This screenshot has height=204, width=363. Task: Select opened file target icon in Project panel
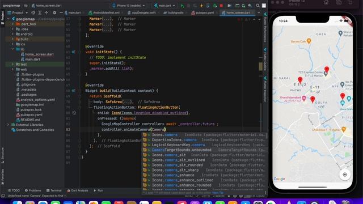point(33,12)
